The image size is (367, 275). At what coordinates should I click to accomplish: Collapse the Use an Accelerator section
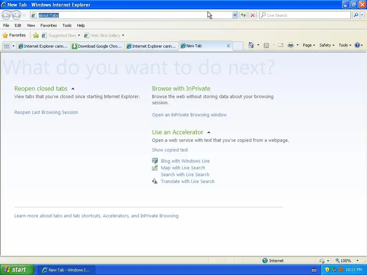[209, 132]
